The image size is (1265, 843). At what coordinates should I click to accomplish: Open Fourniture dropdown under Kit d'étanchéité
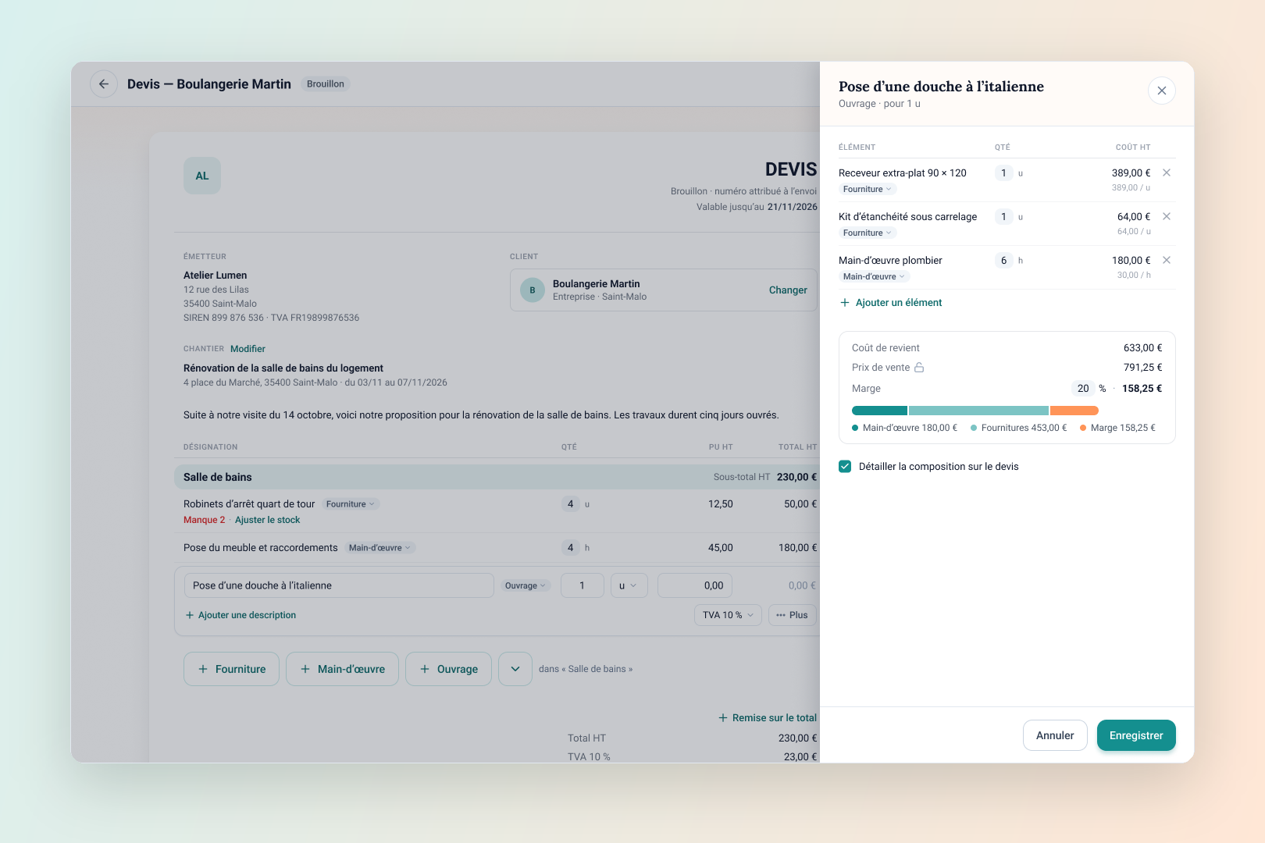(x=868, y=233)
